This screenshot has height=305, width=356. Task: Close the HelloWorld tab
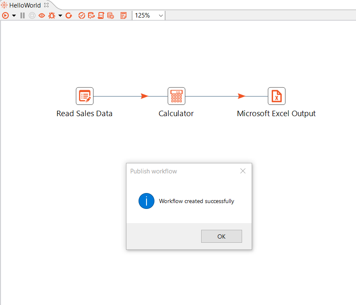point(46,5)
